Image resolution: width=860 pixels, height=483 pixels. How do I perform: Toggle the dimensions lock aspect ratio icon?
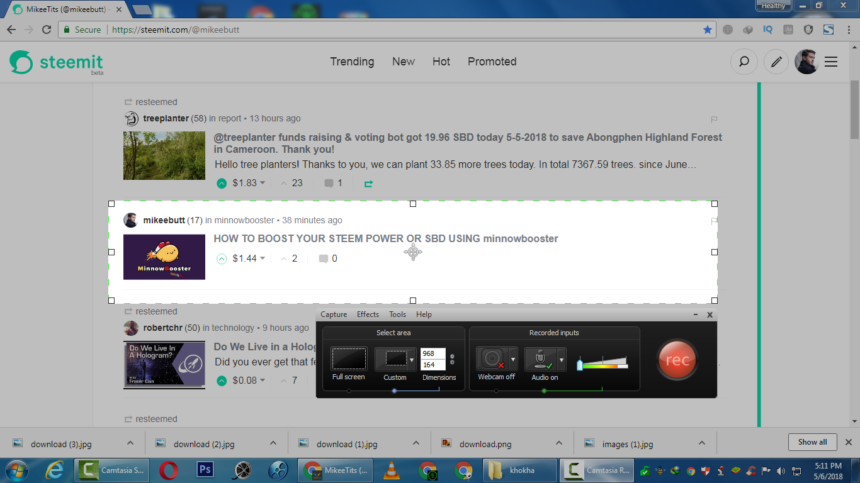[x=452, y=359]
